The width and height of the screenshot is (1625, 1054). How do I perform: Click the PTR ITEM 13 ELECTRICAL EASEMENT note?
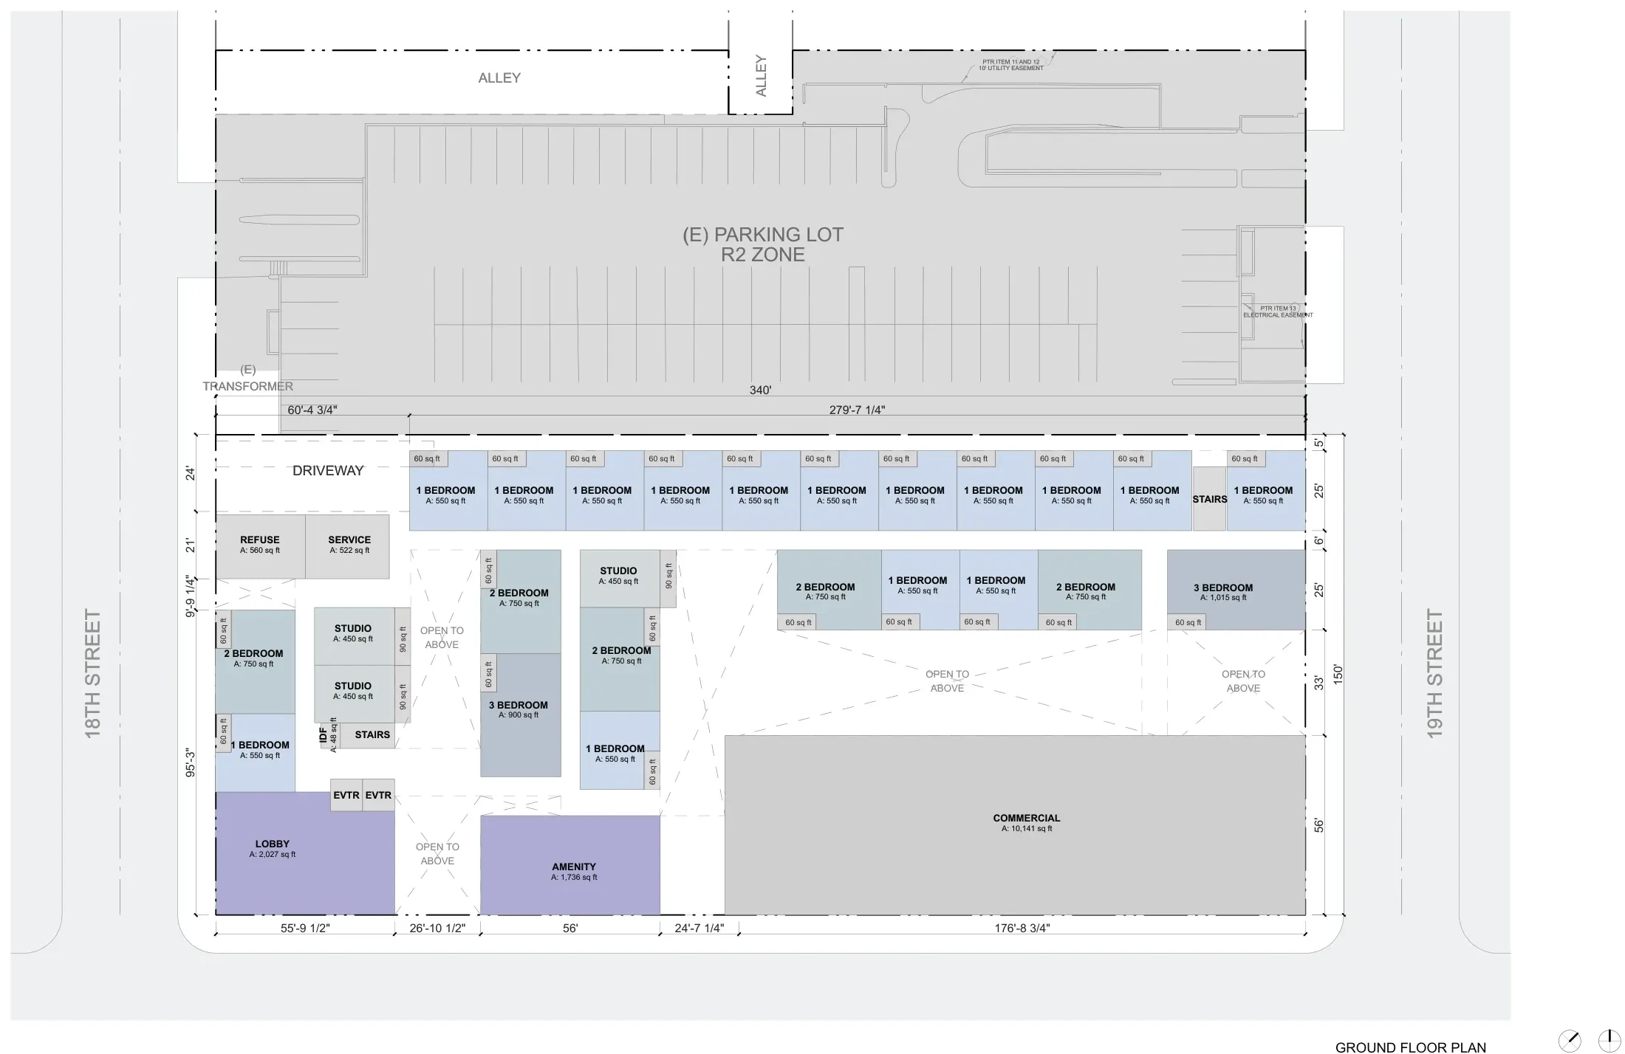click(1278, 311)
